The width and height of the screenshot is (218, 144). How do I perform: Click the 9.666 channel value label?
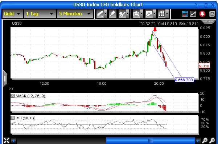(x=180, y=80)
